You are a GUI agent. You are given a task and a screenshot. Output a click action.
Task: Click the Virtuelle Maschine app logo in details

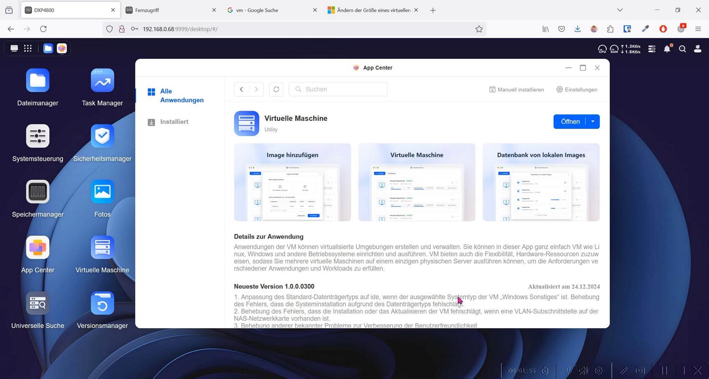[x=247, y=123]
